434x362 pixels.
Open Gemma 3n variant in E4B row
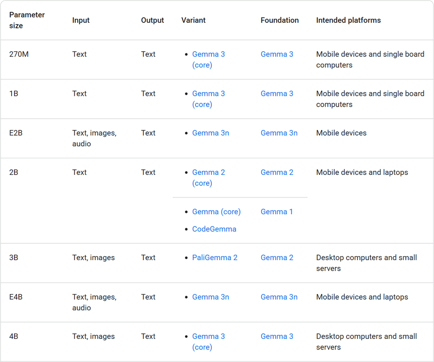point(211,297)
